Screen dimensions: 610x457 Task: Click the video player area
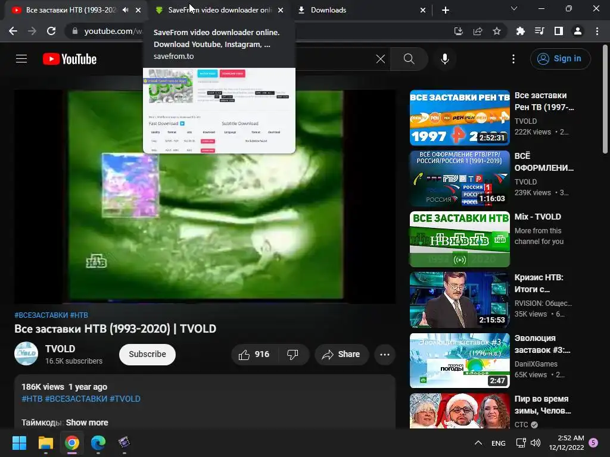(x=205, y=196)
